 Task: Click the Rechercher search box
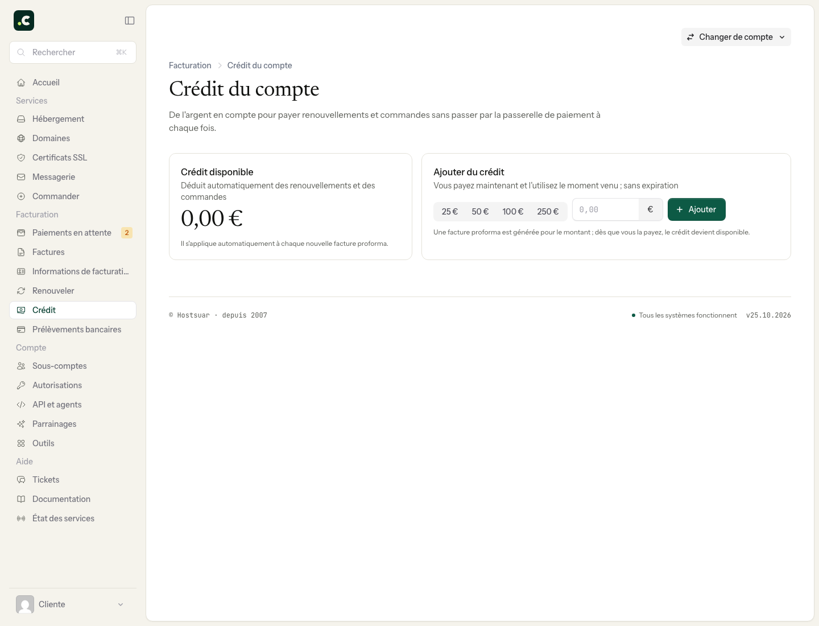click(73, 52)
